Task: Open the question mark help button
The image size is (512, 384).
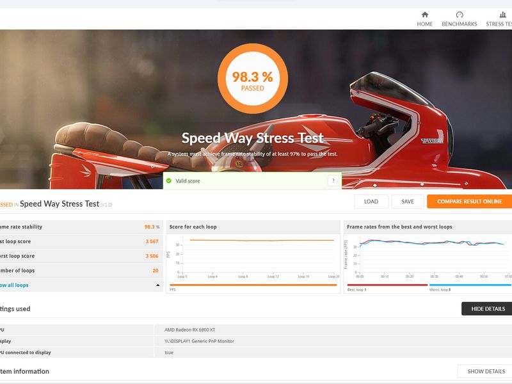Action: point(333,180)
